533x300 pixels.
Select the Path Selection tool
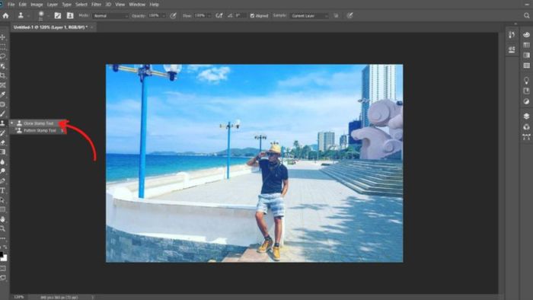pos(3,200)
